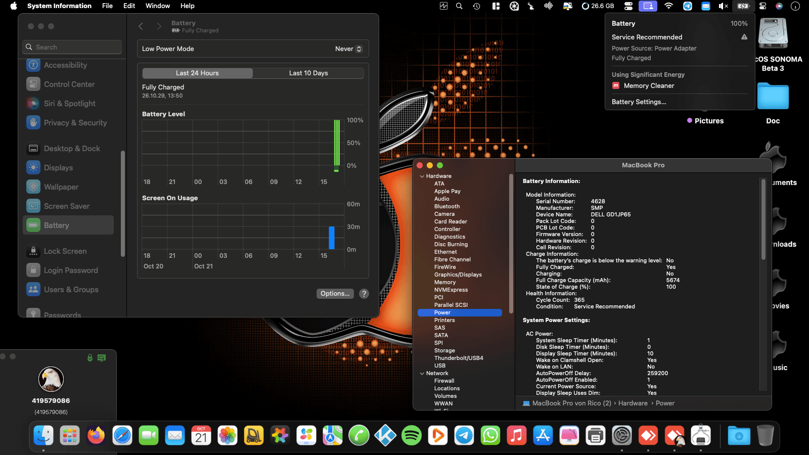
Task: Open the macOS Sonoma Beta 3 drive on desktop
Action: point(773,33)
